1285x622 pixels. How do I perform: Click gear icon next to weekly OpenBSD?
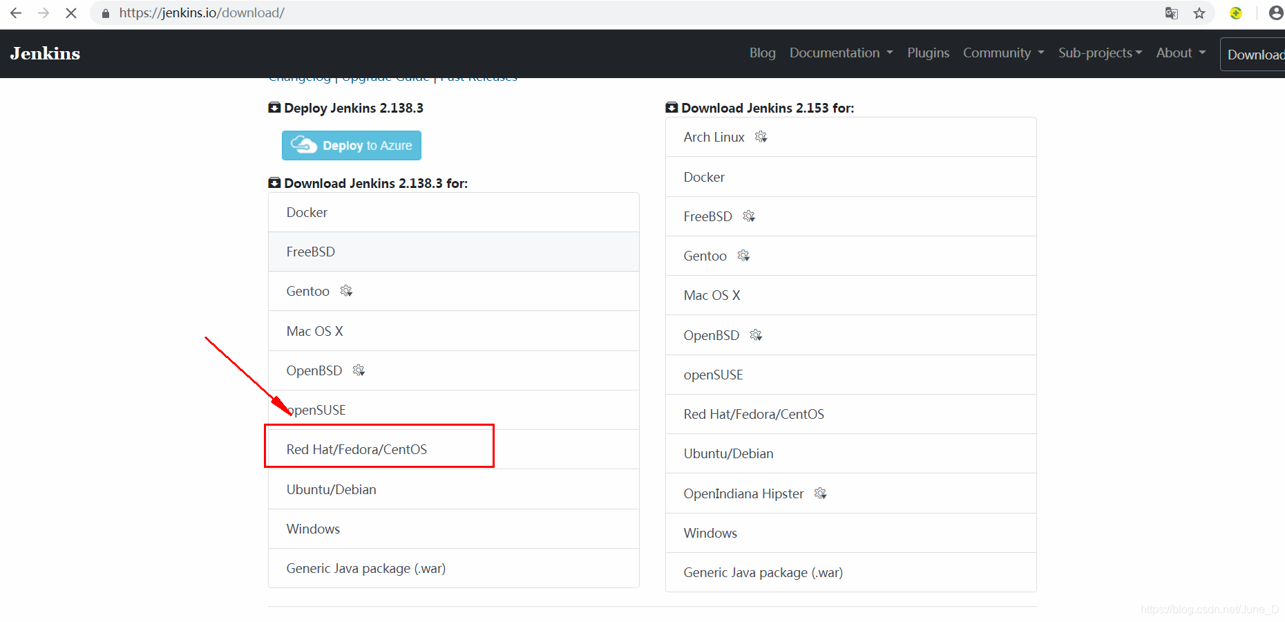click(x=756, y=335)
